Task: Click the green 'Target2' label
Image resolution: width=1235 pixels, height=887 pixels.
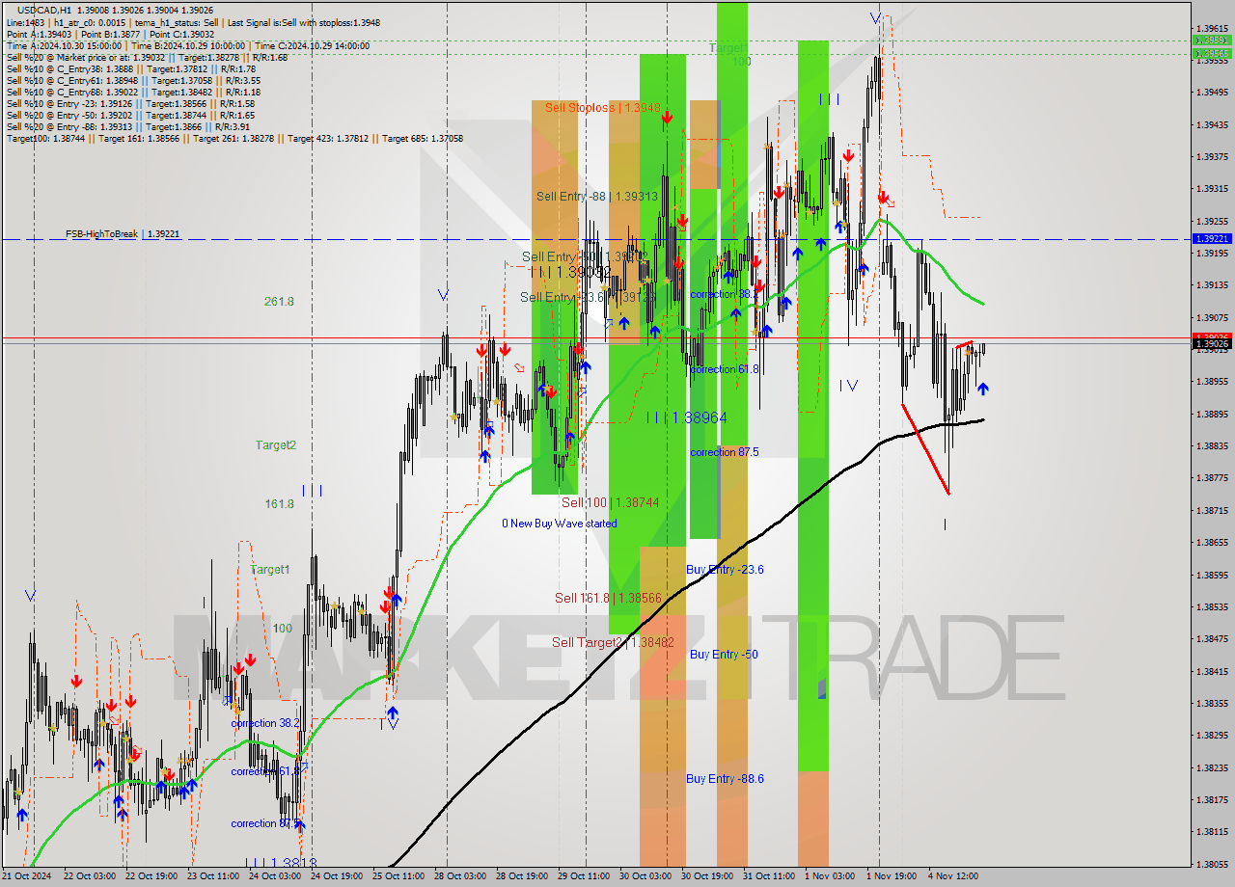Action: 276,445
